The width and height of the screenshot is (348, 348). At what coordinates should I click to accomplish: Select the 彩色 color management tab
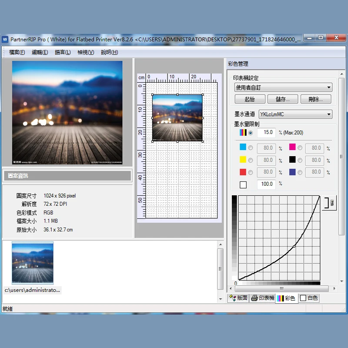click(x=286, y=298)
